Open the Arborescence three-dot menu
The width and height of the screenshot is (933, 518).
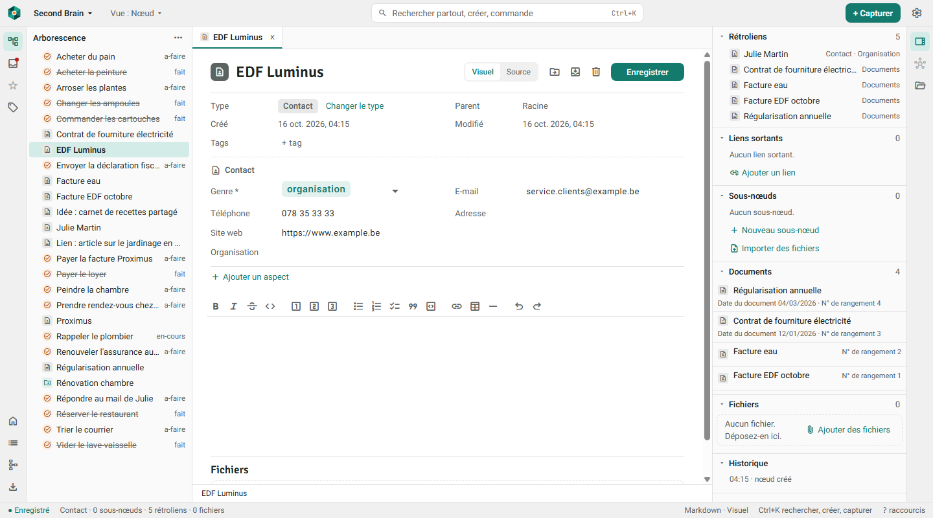click(x=178, y=38)
